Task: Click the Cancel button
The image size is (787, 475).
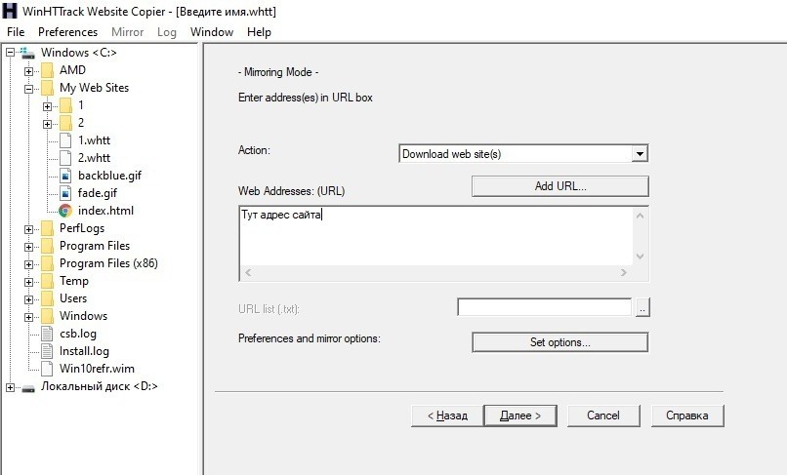Action: coord(603,416)
